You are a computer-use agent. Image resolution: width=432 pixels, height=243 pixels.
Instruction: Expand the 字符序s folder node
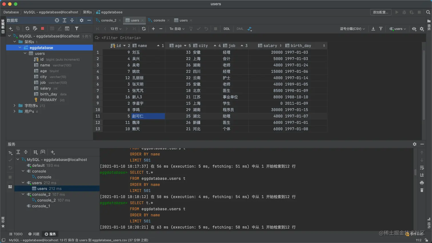click(15, 106)
